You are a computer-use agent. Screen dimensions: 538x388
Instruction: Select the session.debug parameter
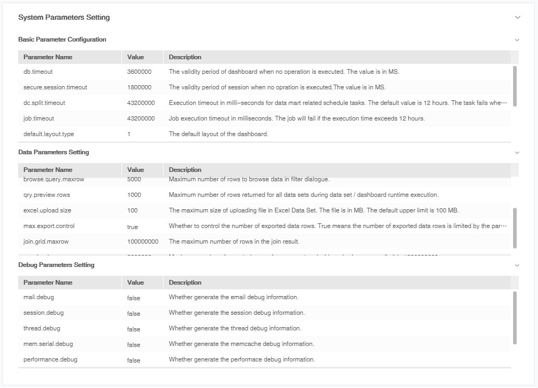pos(44,313)
